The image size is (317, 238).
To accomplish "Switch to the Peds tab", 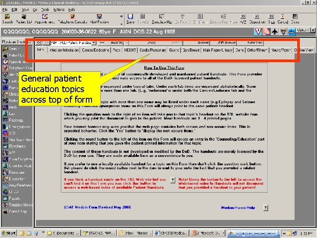I will [x=117, y=50].
